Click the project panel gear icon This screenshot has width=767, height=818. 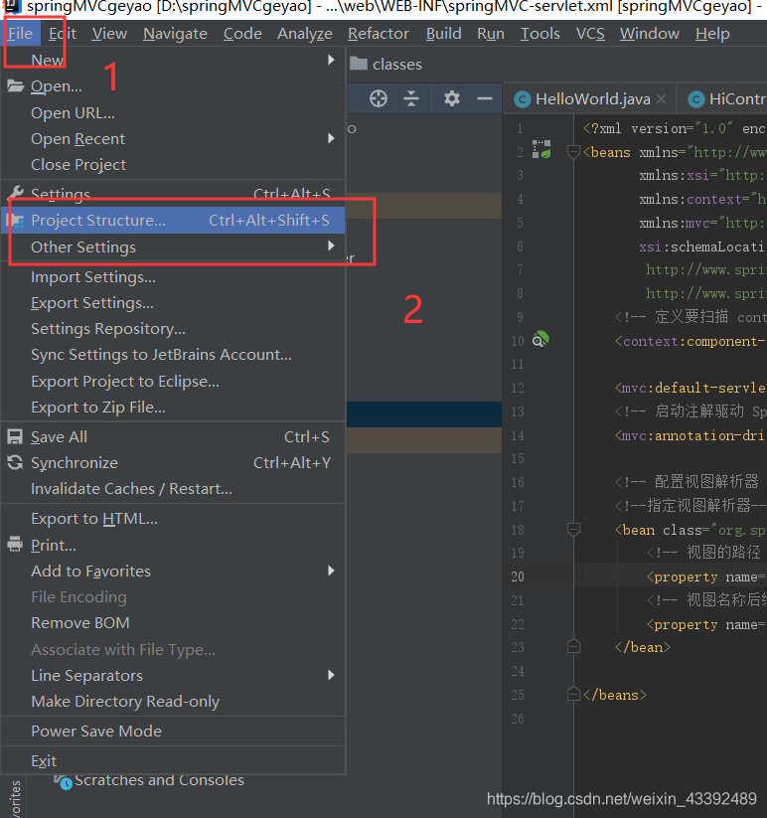451,98
